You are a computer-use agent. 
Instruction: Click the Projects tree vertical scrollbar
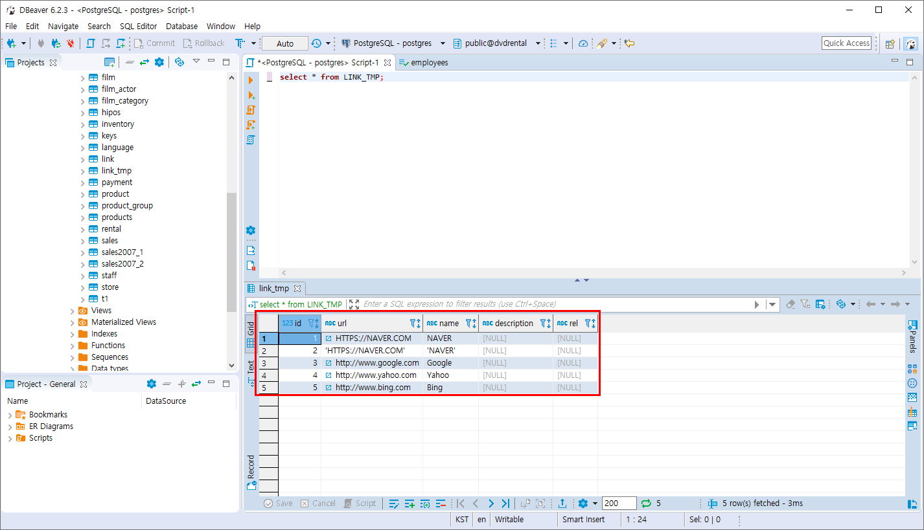point(232,252)
